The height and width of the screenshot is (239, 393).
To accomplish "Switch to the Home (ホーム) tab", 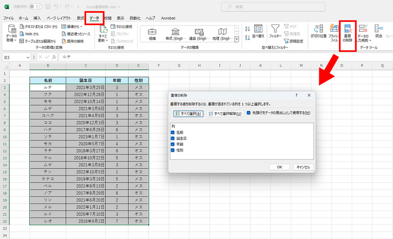I will [23, 18].
